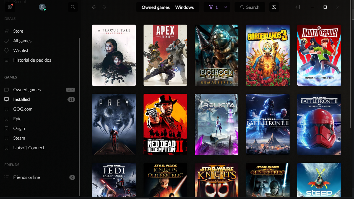
Task: Click the Store cart icon
Action: (7, 31)
